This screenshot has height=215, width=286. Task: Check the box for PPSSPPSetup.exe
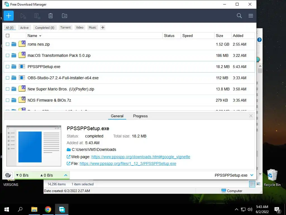point(8,67)
